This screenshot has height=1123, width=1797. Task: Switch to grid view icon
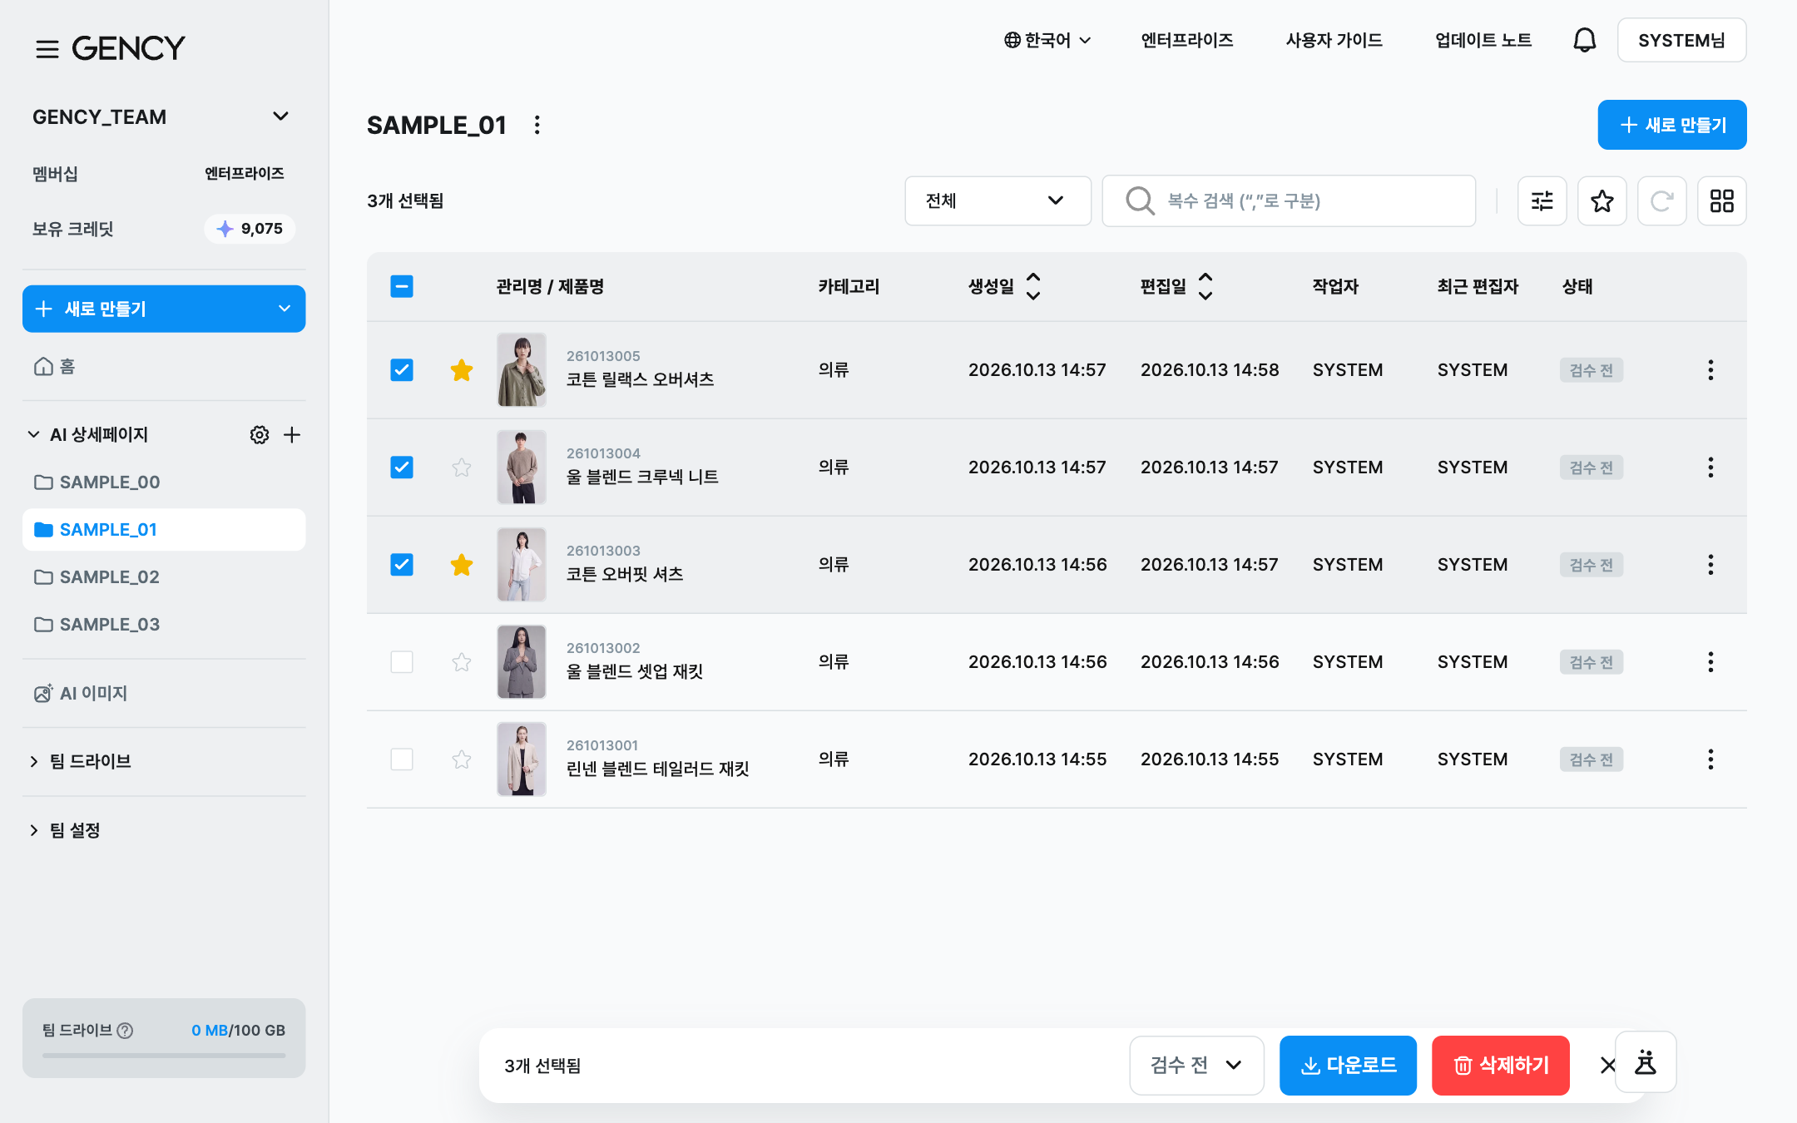1721,200
